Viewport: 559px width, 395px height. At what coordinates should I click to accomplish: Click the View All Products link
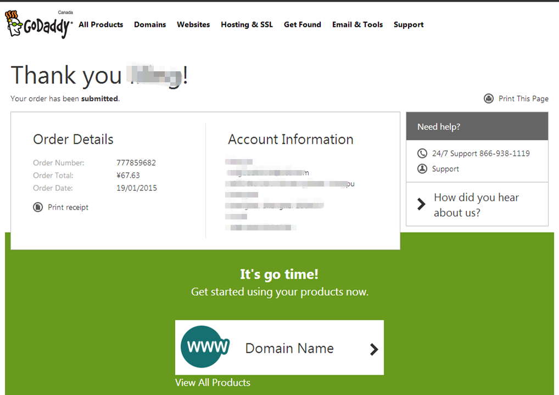213,383
